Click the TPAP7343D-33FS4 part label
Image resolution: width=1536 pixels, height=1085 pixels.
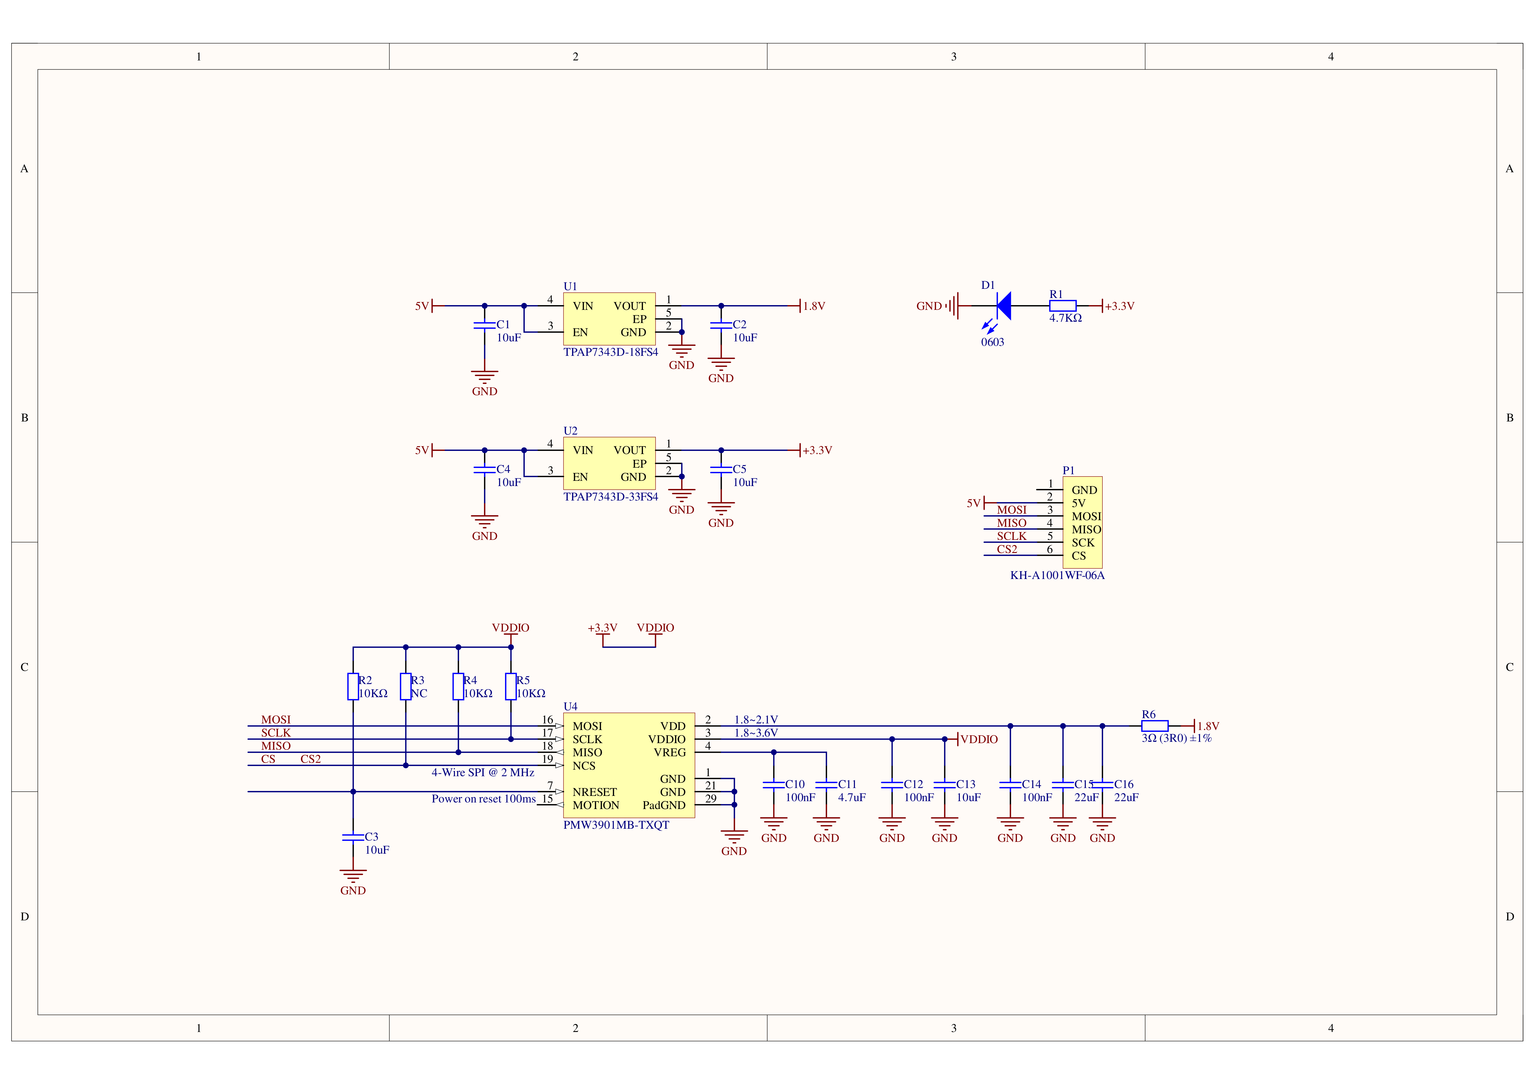611,497
